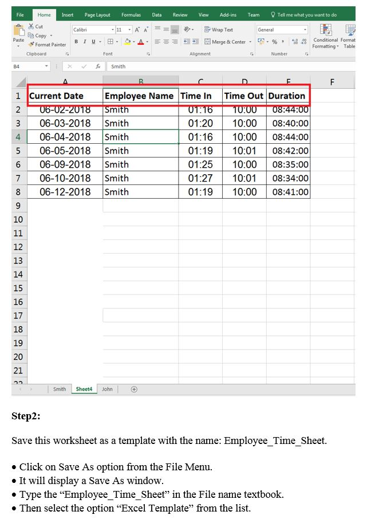Select column F header
Screen dimensions: 375x523
tap(332, 82)
